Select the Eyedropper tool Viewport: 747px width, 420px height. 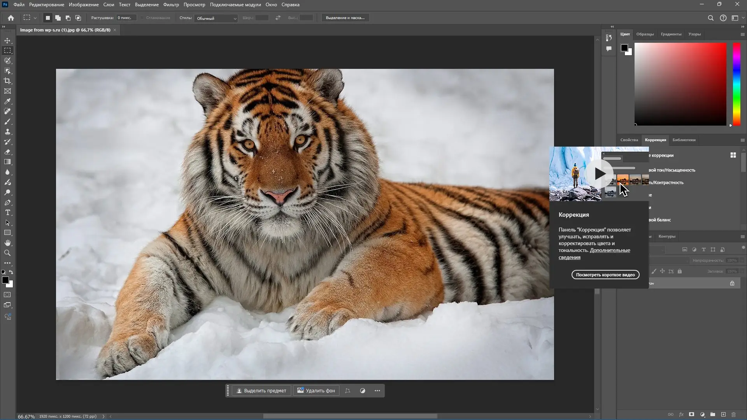click(x=7, y=101)
